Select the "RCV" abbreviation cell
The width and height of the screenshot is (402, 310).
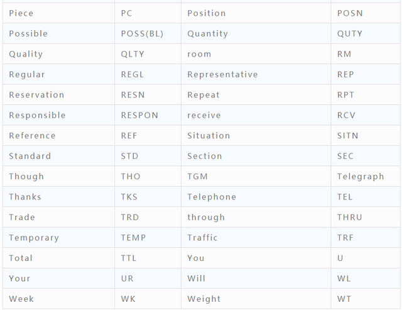pyautogui.click(x=346, y=116)
